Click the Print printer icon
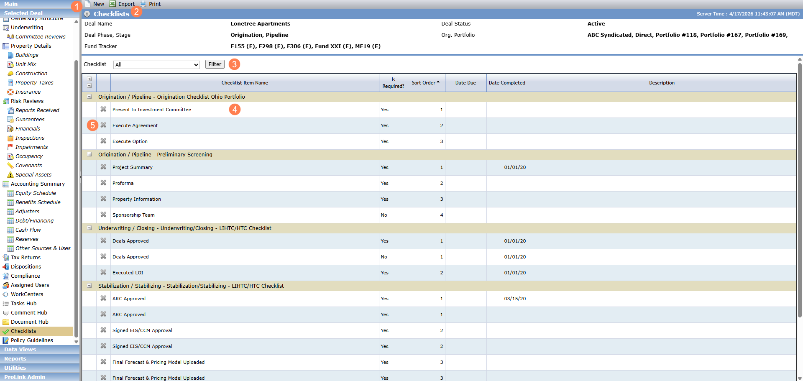Image resolution: width=803 pixels, height=381 pixels. (x=143, y=4)
